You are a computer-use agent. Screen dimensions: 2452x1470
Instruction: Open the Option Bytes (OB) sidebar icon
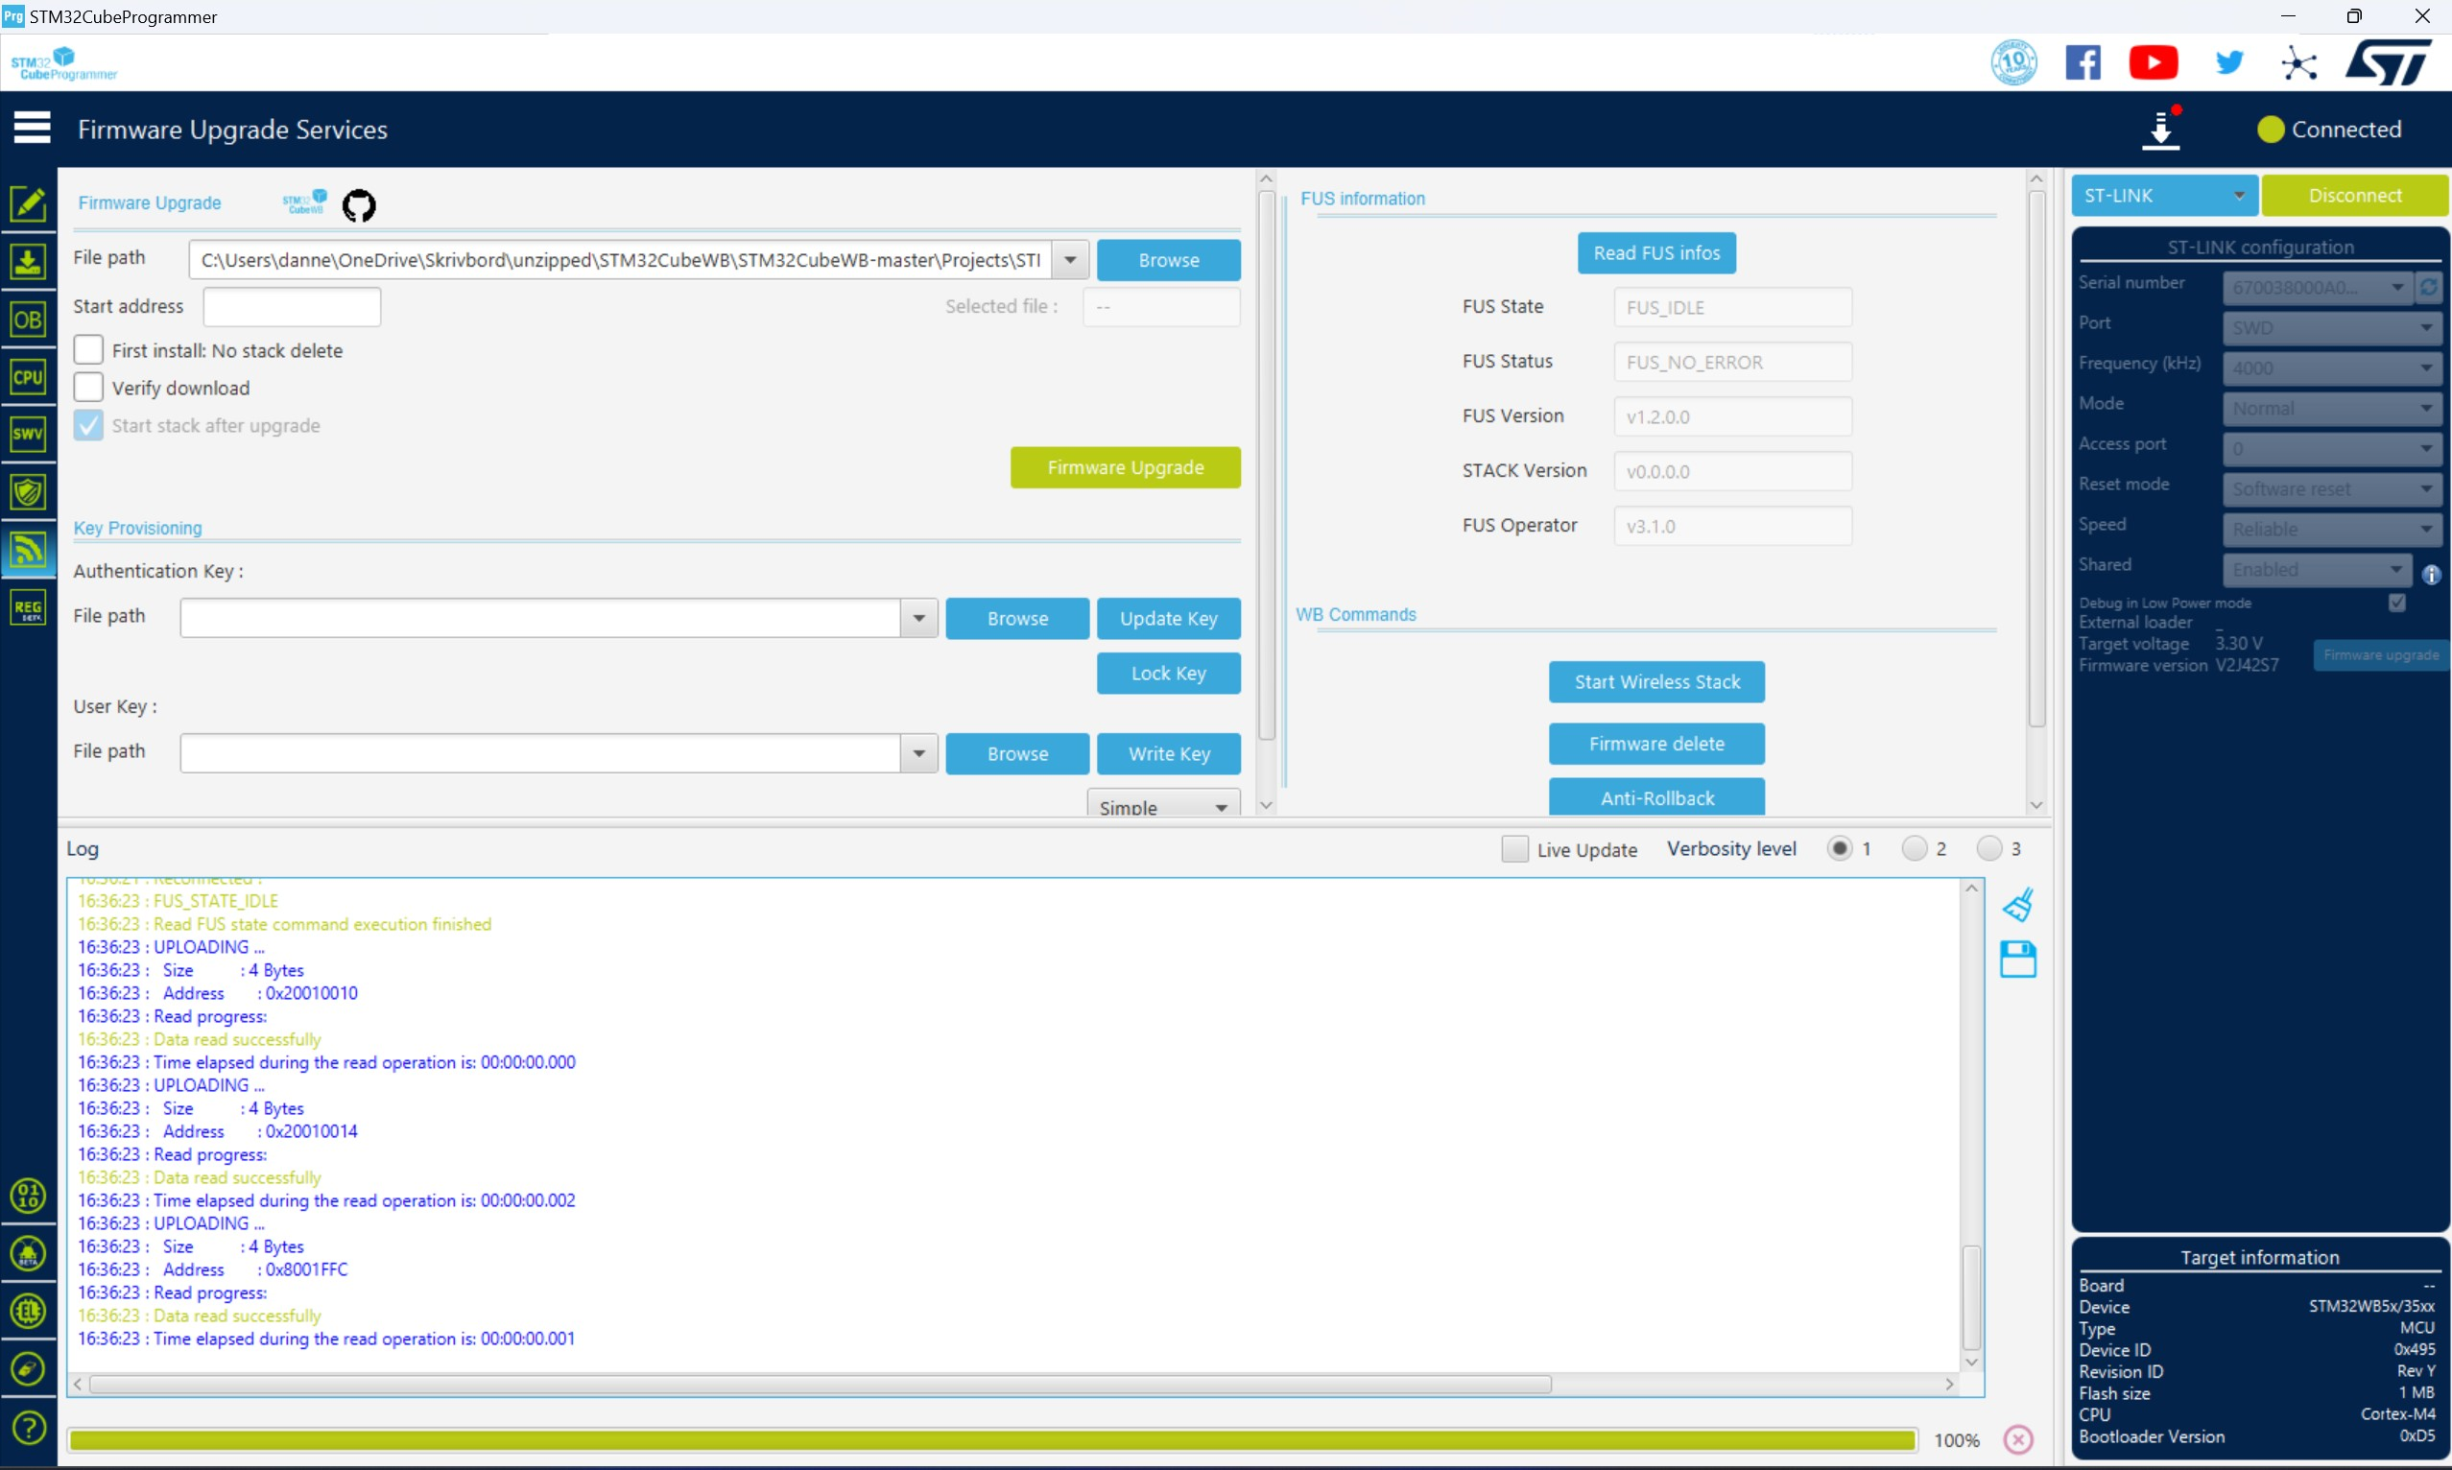(x=28, y=320)
